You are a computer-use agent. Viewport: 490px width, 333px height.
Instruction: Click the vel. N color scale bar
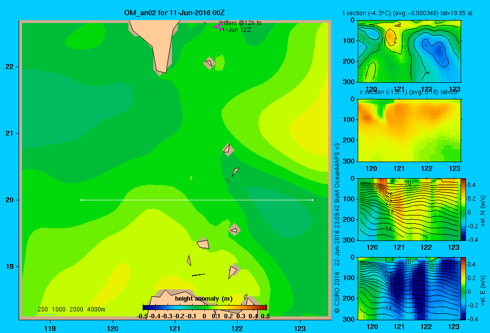click(x=463, y=209)
